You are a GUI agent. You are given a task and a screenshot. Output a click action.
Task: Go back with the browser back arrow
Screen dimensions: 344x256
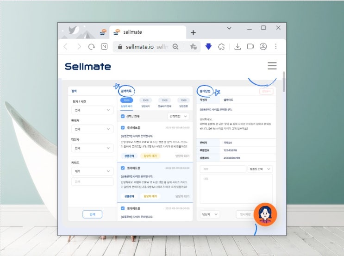(x=65, y=46)
